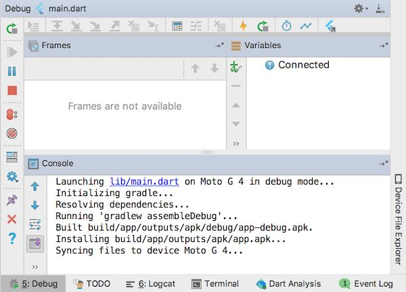Restore debug layout icon
The width and height of the screenshot is (406, 292).
pos(12,157)
